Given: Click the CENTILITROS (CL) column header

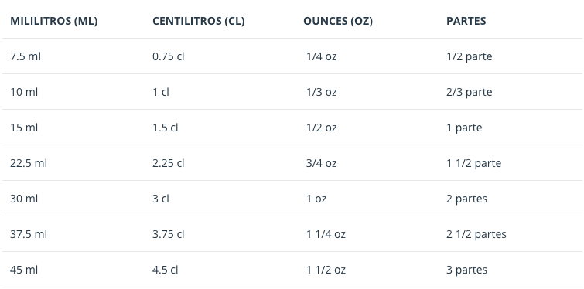Looking at the screenshot, I should point(199,21).
